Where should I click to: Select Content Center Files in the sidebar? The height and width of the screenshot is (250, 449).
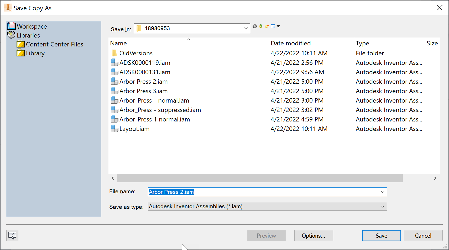coord(54,44)
